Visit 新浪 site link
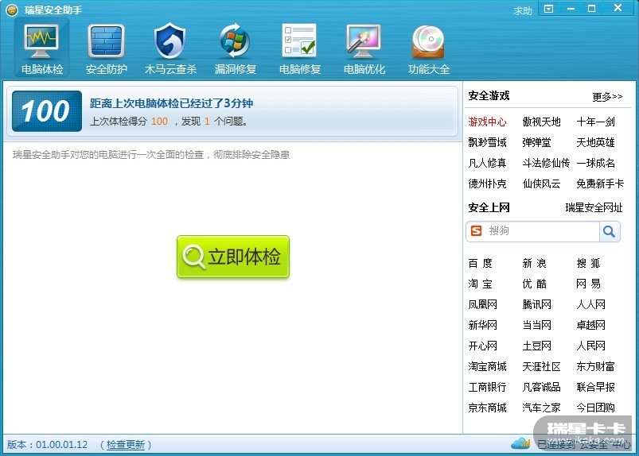The image size is (639, 456). click(534, 263)
